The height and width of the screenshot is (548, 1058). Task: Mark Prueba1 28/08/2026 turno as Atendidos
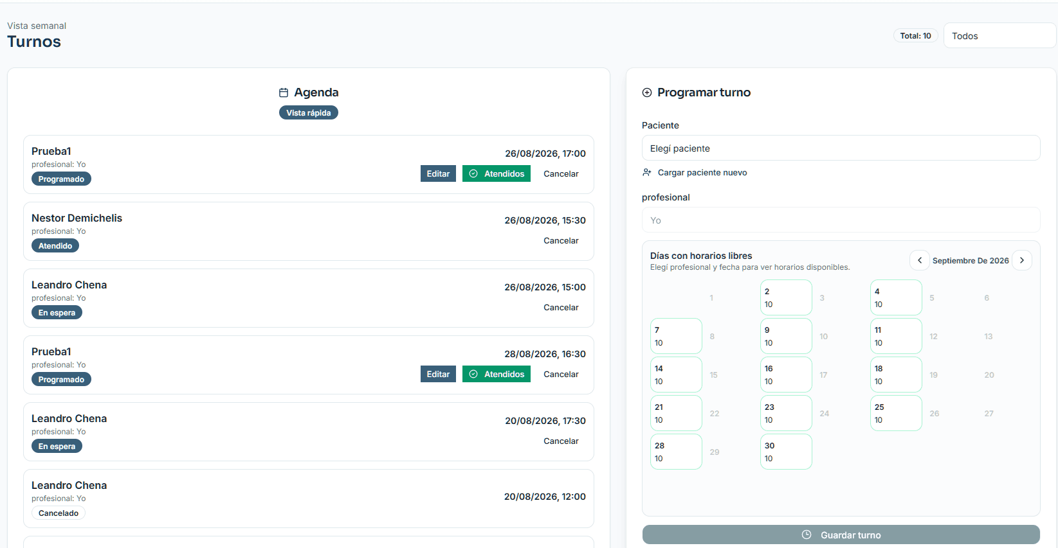pyautogui.click(x=497, y=374)
